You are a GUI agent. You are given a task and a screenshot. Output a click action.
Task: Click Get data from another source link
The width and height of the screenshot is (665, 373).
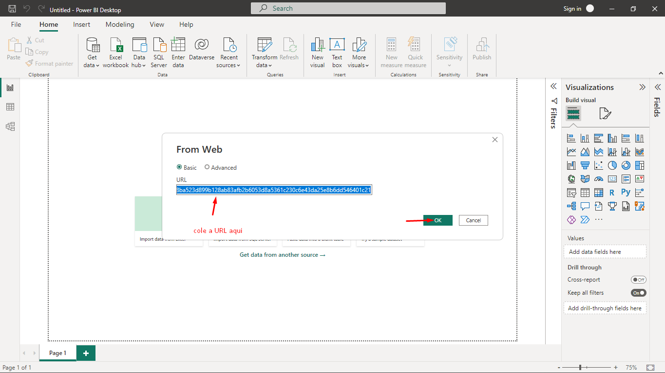[x=283, y=255]
